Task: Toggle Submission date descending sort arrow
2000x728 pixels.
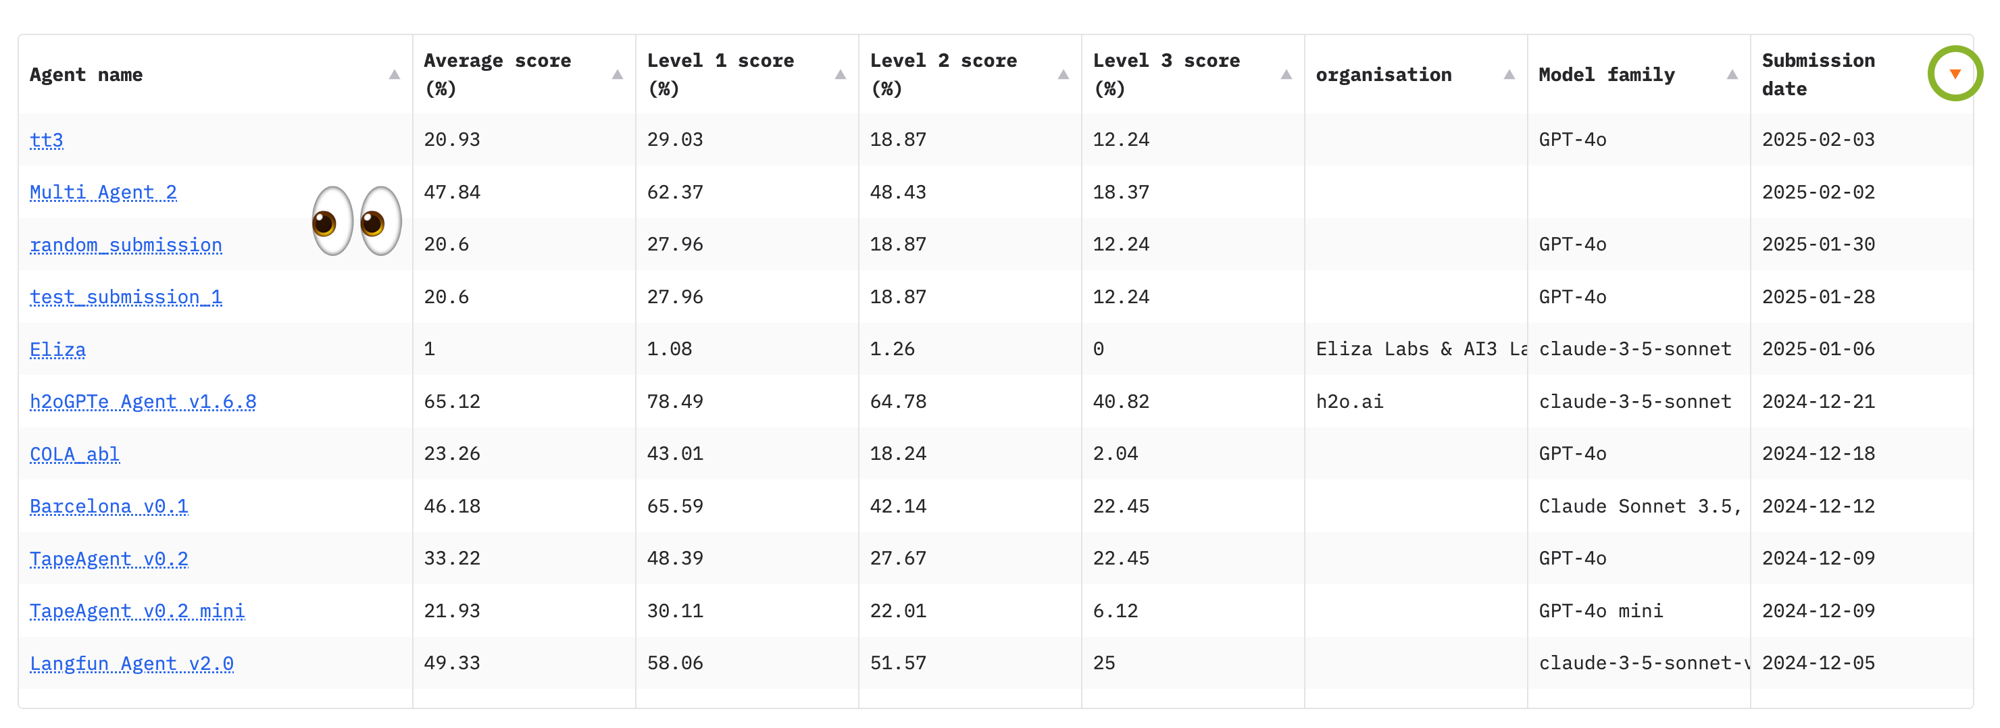Action: click(1954, 74)
